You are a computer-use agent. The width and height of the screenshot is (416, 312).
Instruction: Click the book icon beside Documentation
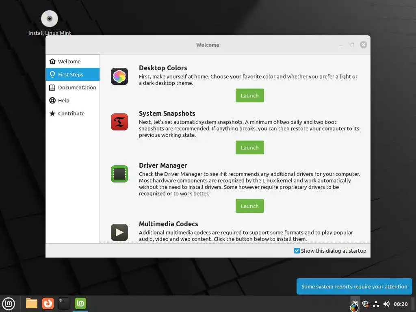point(52,87)
